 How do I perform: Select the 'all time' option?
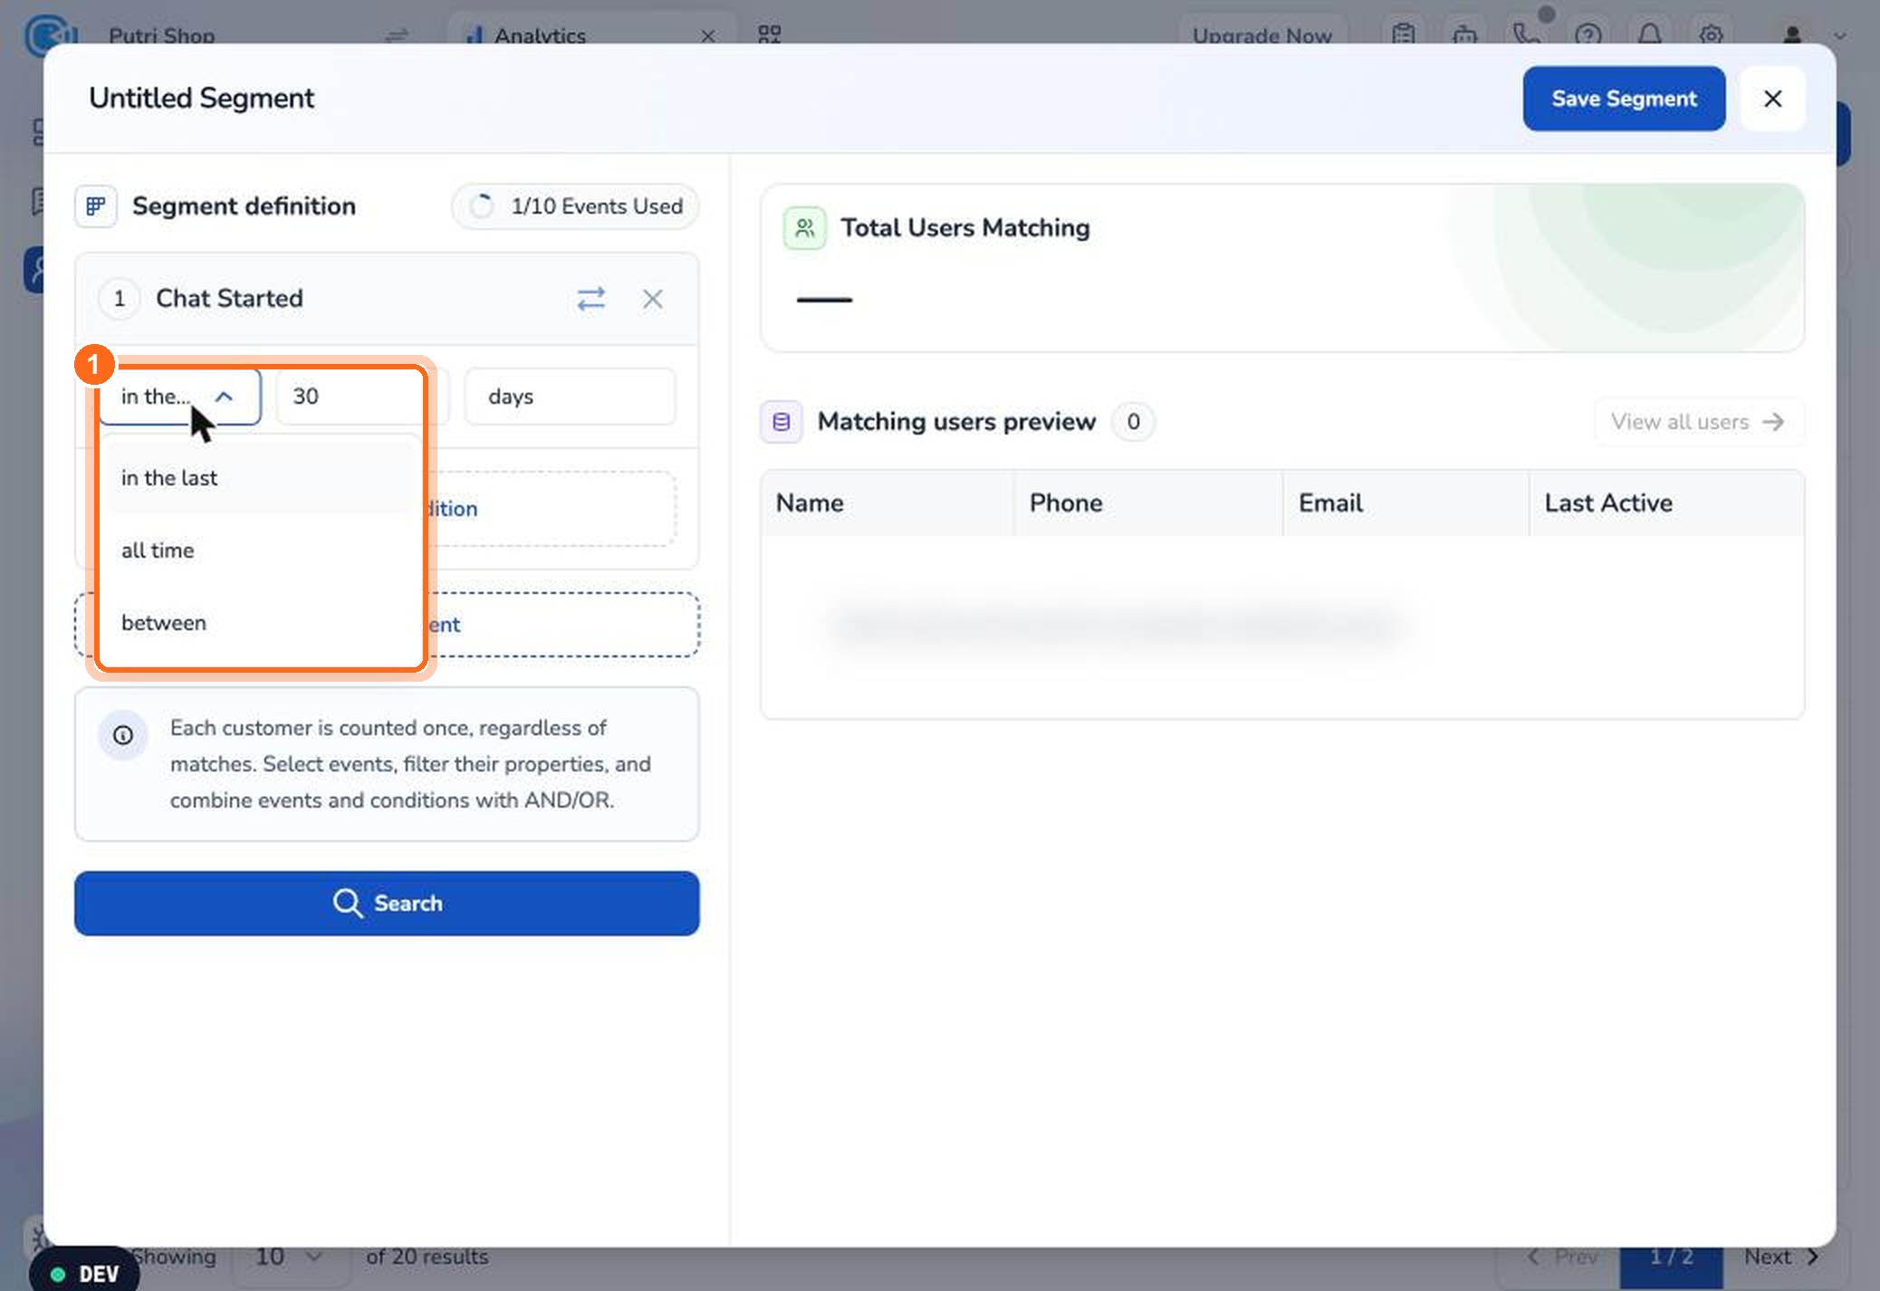pos(259,550)
